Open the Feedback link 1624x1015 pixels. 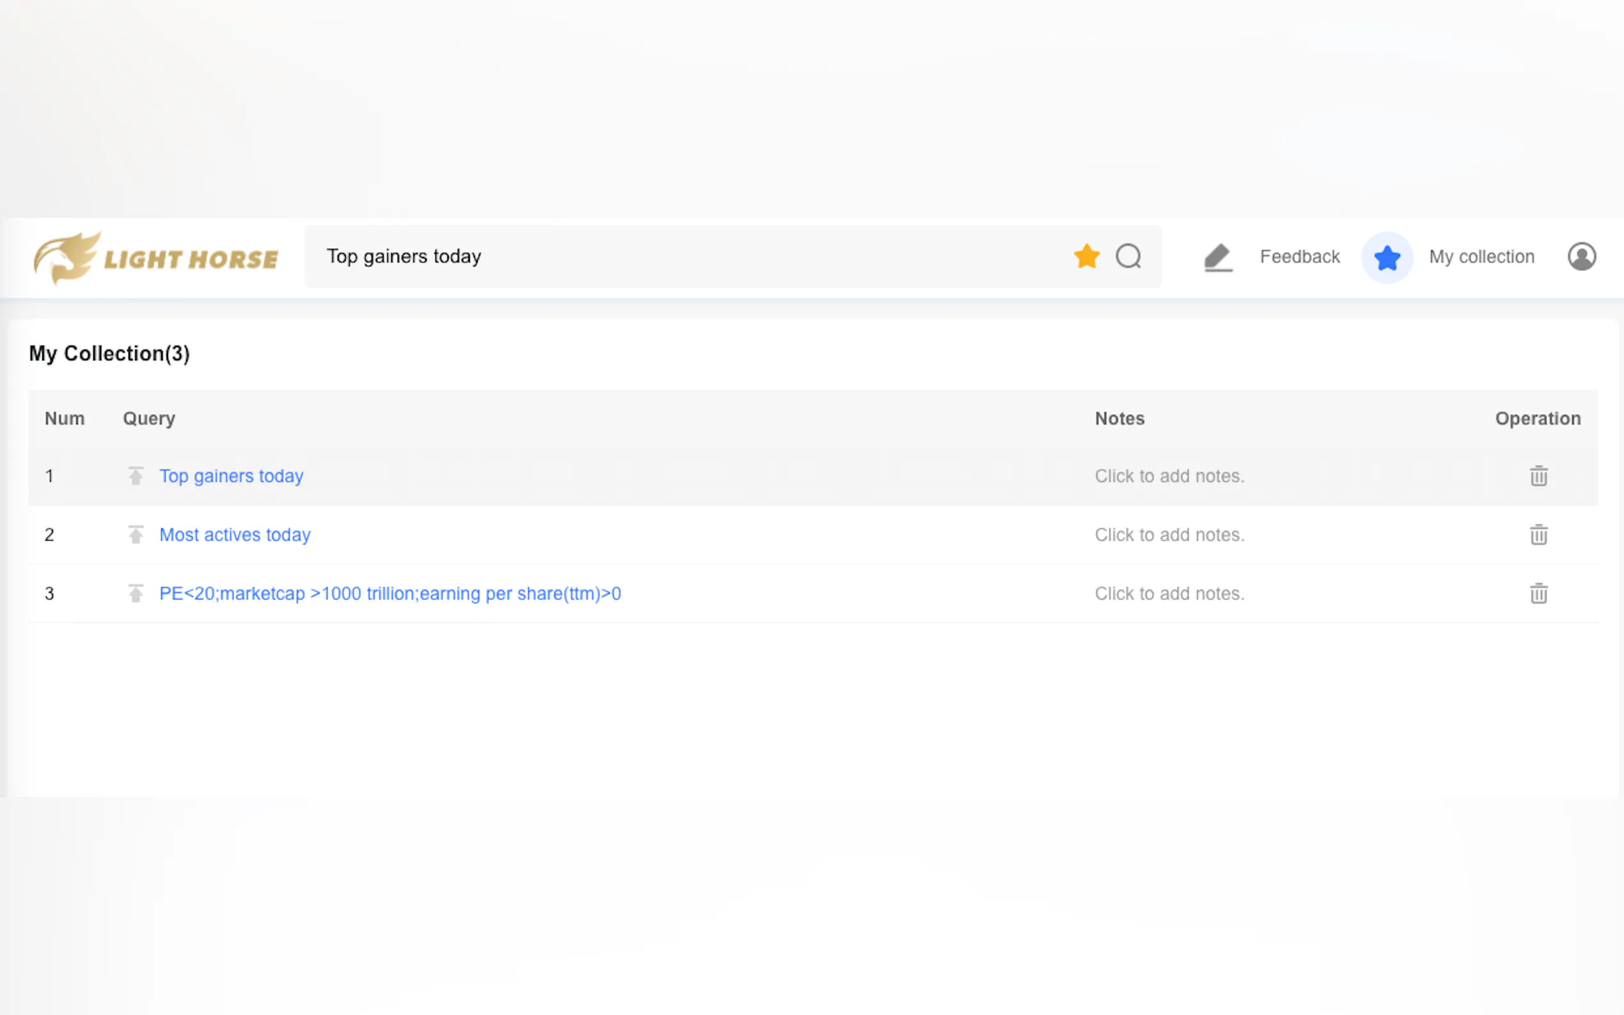click(x=1299, y=257)
